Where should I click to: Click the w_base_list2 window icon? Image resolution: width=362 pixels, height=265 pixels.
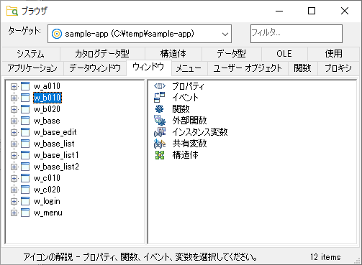[25, 167]
